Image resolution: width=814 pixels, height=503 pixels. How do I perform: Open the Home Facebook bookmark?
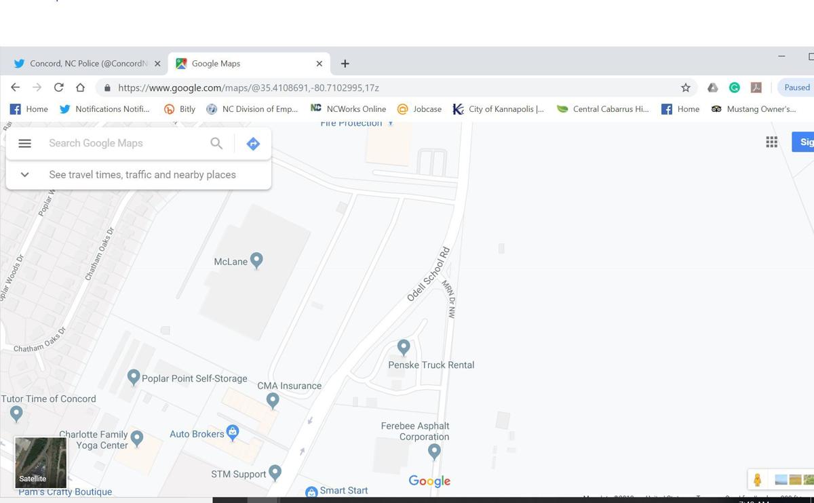coord(29,108)
